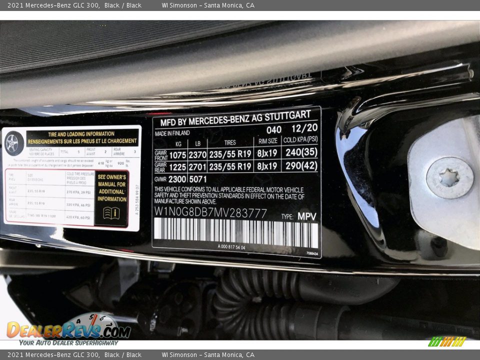
Task: Click 270 KPA, 39 PSI front pressure
Action: 78,192
